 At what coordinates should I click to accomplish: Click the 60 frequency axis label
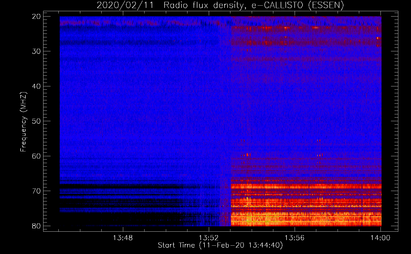(x=36, y=156)
